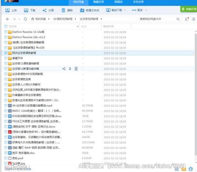
Task: Download the 达芬奇11新增功能讲解 row via arrow icon
Action: (70, 69)
